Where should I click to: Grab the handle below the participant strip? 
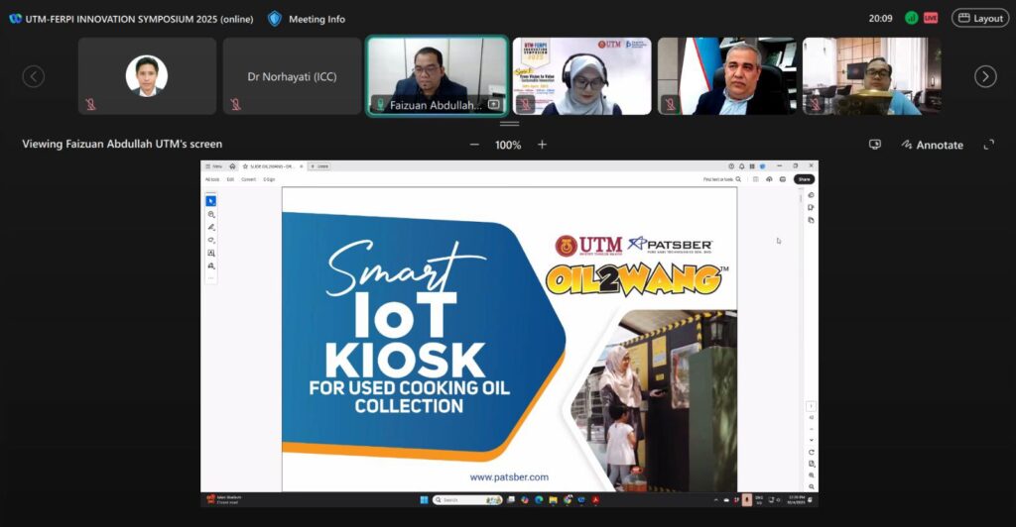[x=509, y=124]
